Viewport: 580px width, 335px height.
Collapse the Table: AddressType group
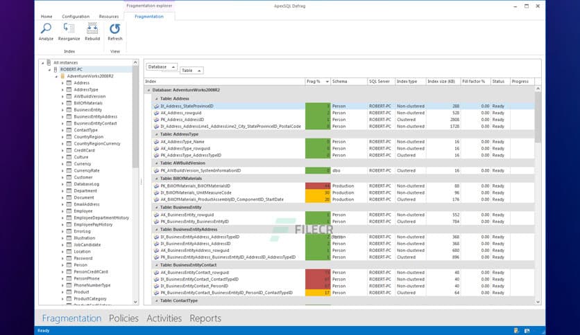pyautogui.click(x=157, y=134)
